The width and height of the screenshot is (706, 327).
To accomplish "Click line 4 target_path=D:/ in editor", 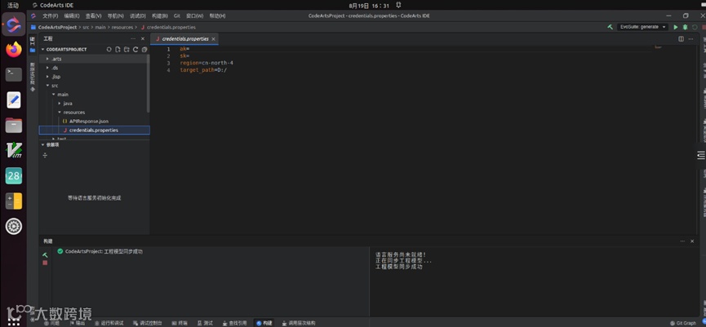I will click(x=202, y=70).
